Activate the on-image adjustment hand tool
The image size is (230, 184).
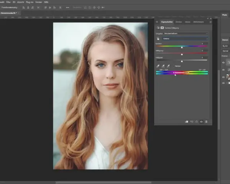click(x=158, y=39)
